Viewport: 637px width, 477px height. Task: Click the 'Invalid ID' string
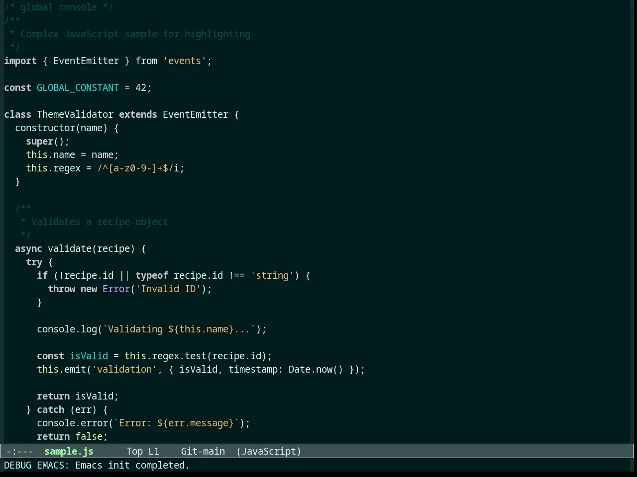[x=168, y=289]
